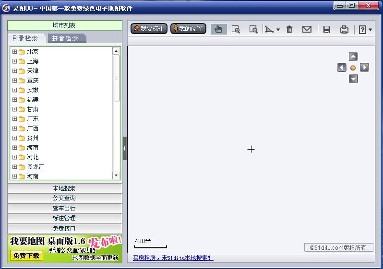Click the 海南 folder icon
The height and width of the screenshot is (269, 383).
[22, 148]
